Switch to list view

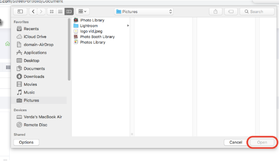60,11
